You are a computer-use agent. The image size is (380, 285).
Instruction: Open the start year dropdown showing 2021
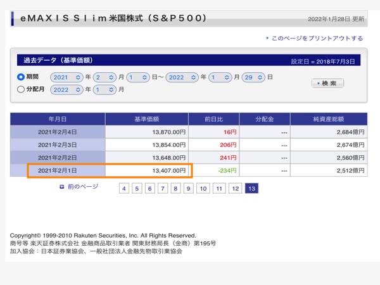pos(66,77)
